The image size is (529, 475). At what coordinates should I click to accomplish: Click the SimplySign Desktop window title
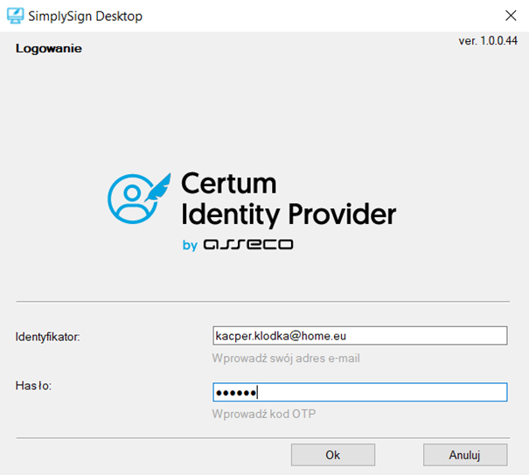click(x=86, y=17)
